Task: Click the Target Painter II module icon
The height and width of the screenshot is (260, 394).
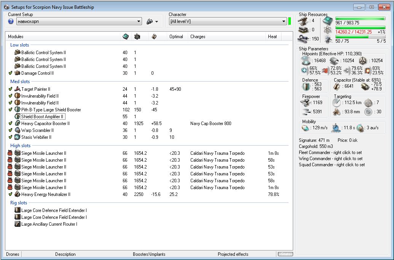Action: [x=17, y=89]
